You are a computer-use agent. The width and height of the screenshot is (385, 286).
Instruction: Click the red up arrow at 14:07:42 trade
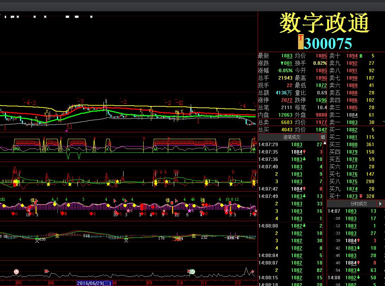point(304,188)
